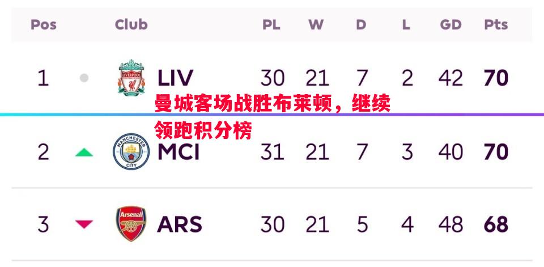Screen dimensions: 544x267
Task: Click Arsenal's goal difference value 48
Action: (450, 224)
